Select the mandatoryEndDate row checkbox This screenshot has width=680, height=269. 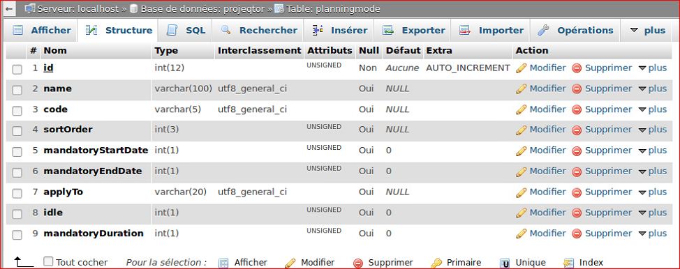click(x=17, y=172)
